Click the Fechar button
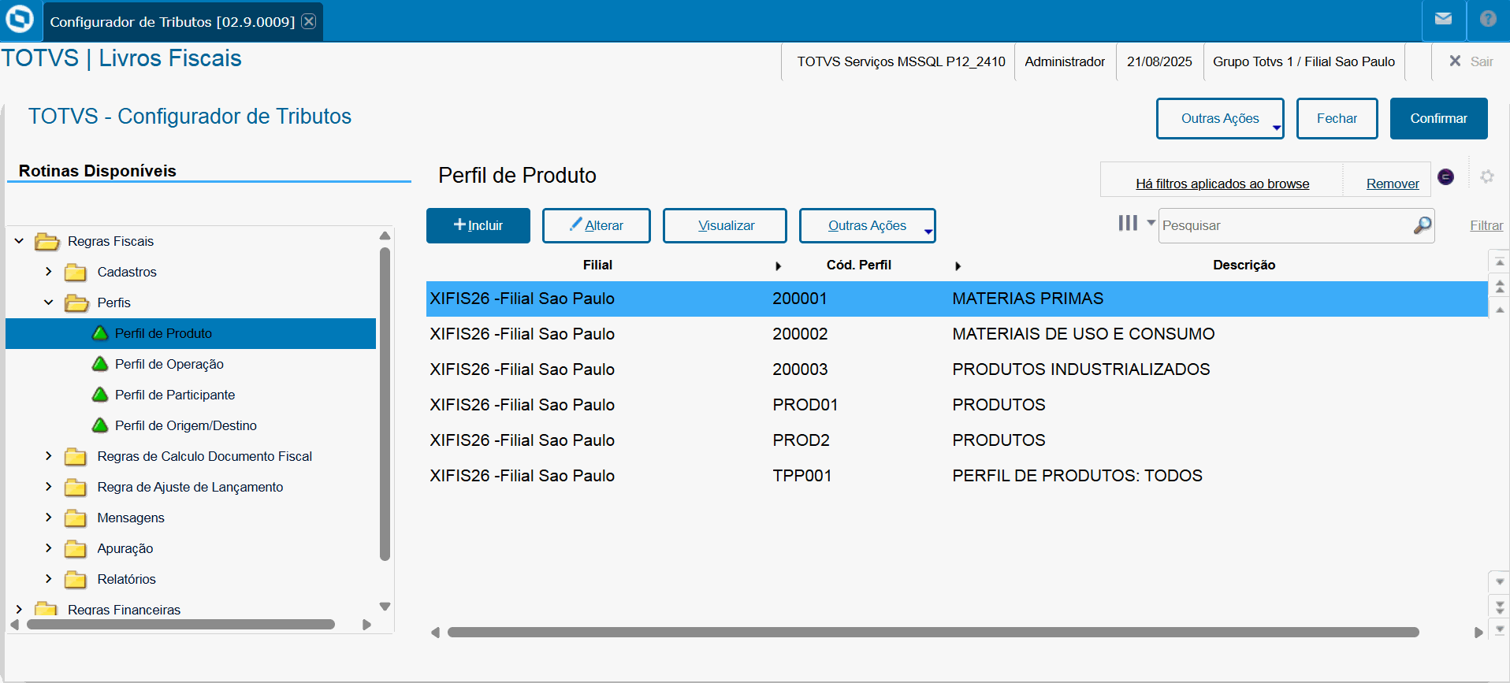 point(1337,118)
